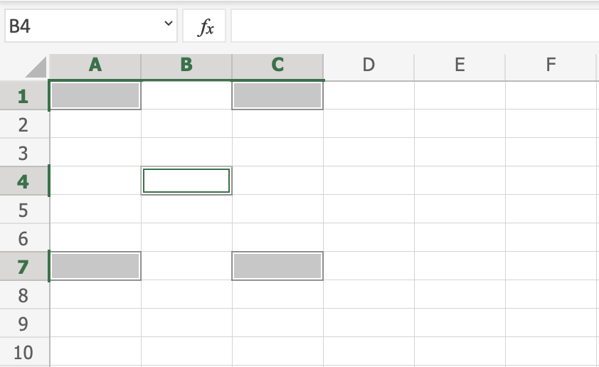Select column C header
Image resolution: width=599 pixels, height=367 pixels.
point(277,65)
